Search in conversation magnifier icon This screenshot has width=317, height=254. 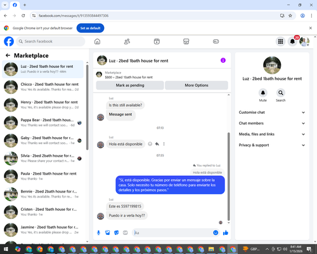click(281, 93)
